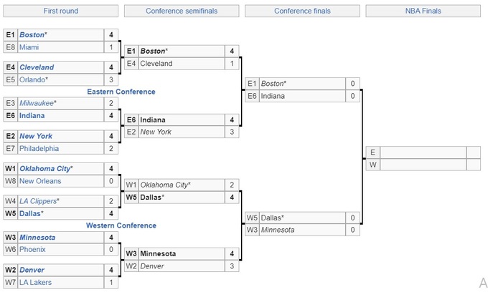The width and height of the screenshot is (488, 292).
Task: Click the empty E team cell in NBA Finals
Action: pos(422,152)
